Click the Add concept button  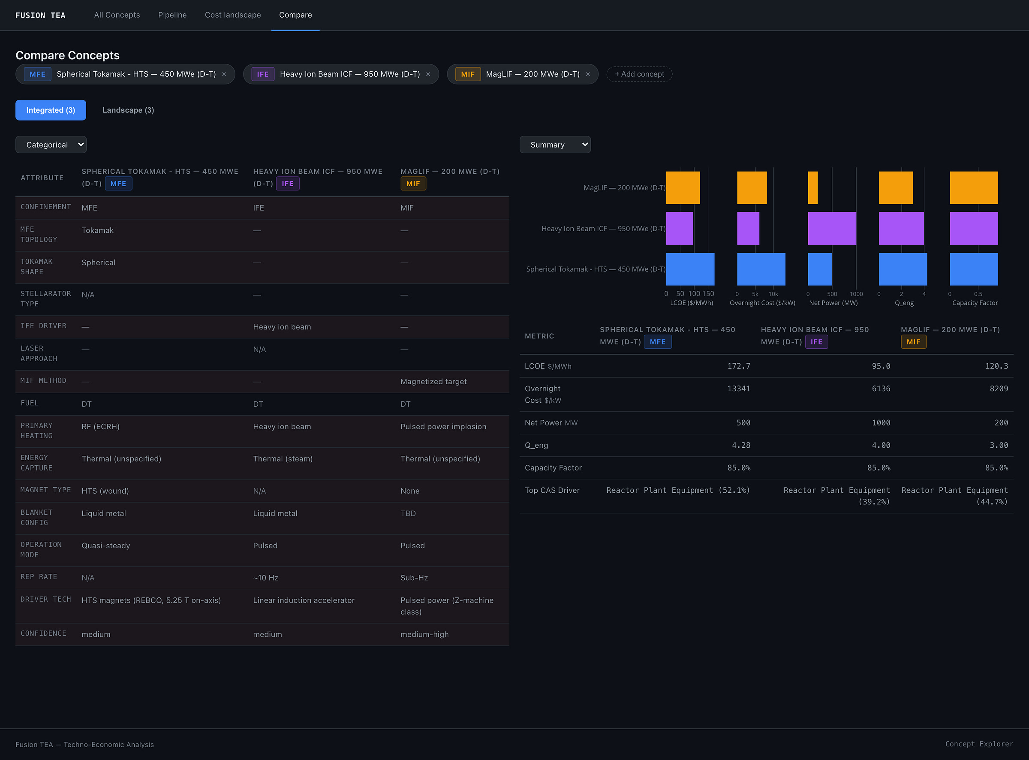coord(639,74)
